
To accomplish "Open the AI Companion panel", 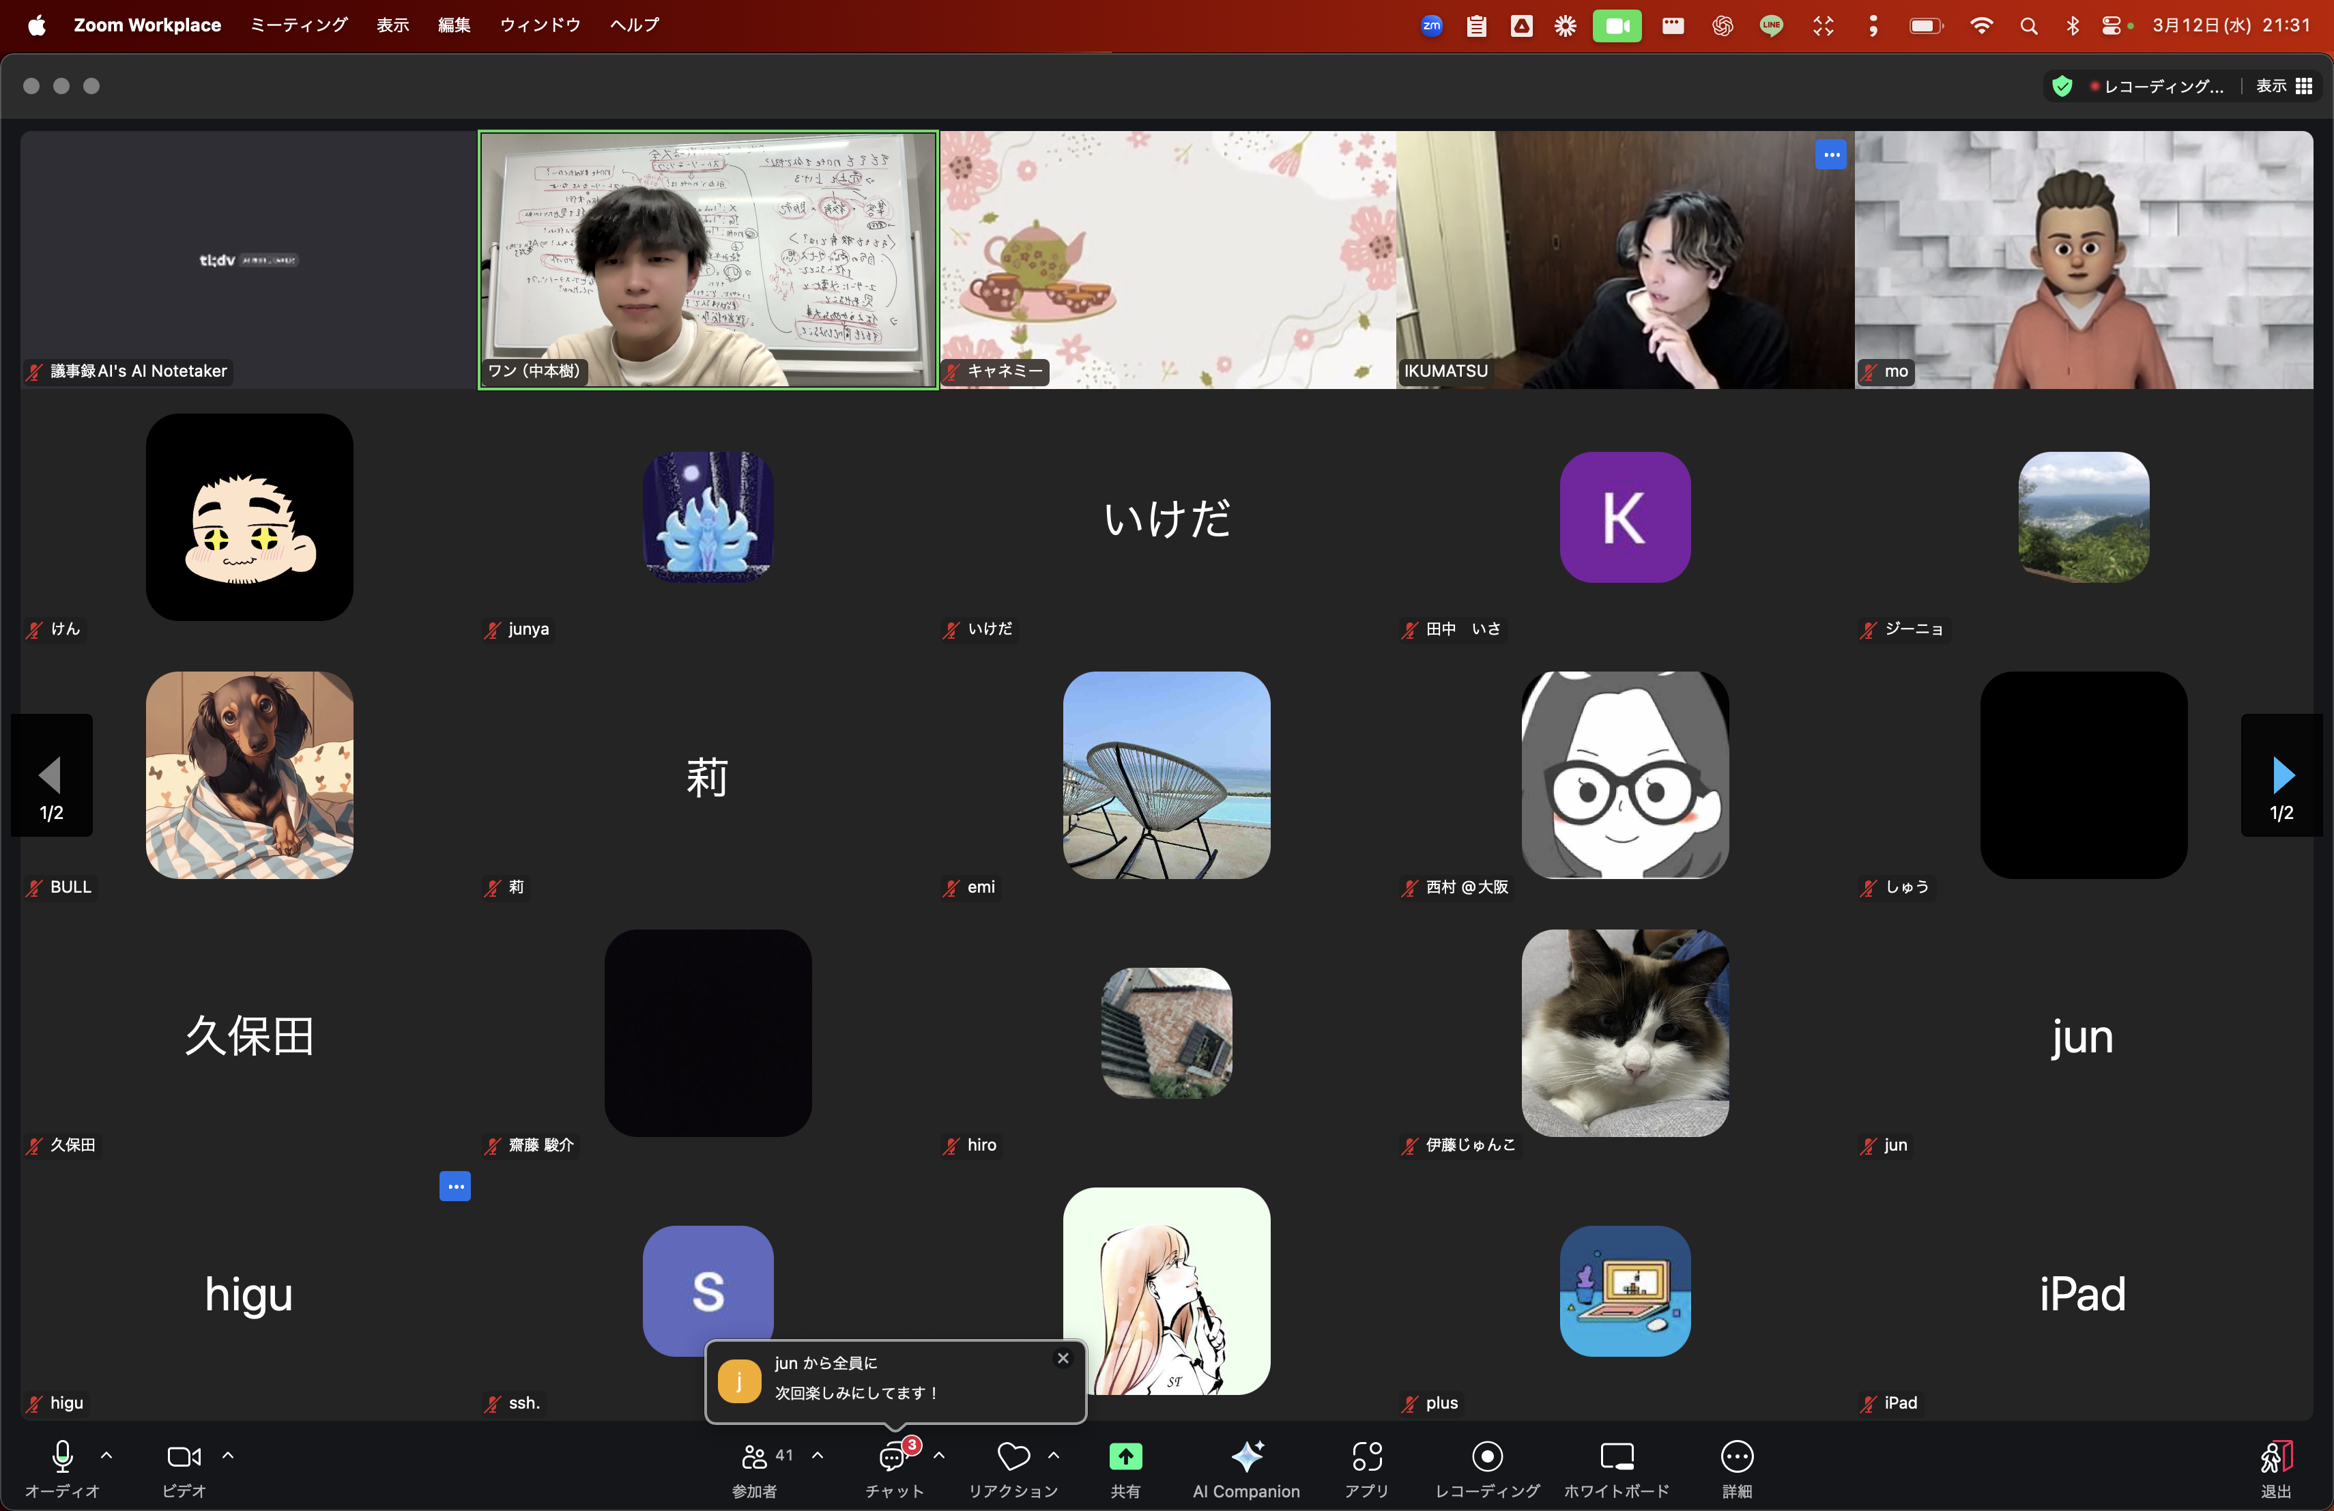I will point(1245,1457).
